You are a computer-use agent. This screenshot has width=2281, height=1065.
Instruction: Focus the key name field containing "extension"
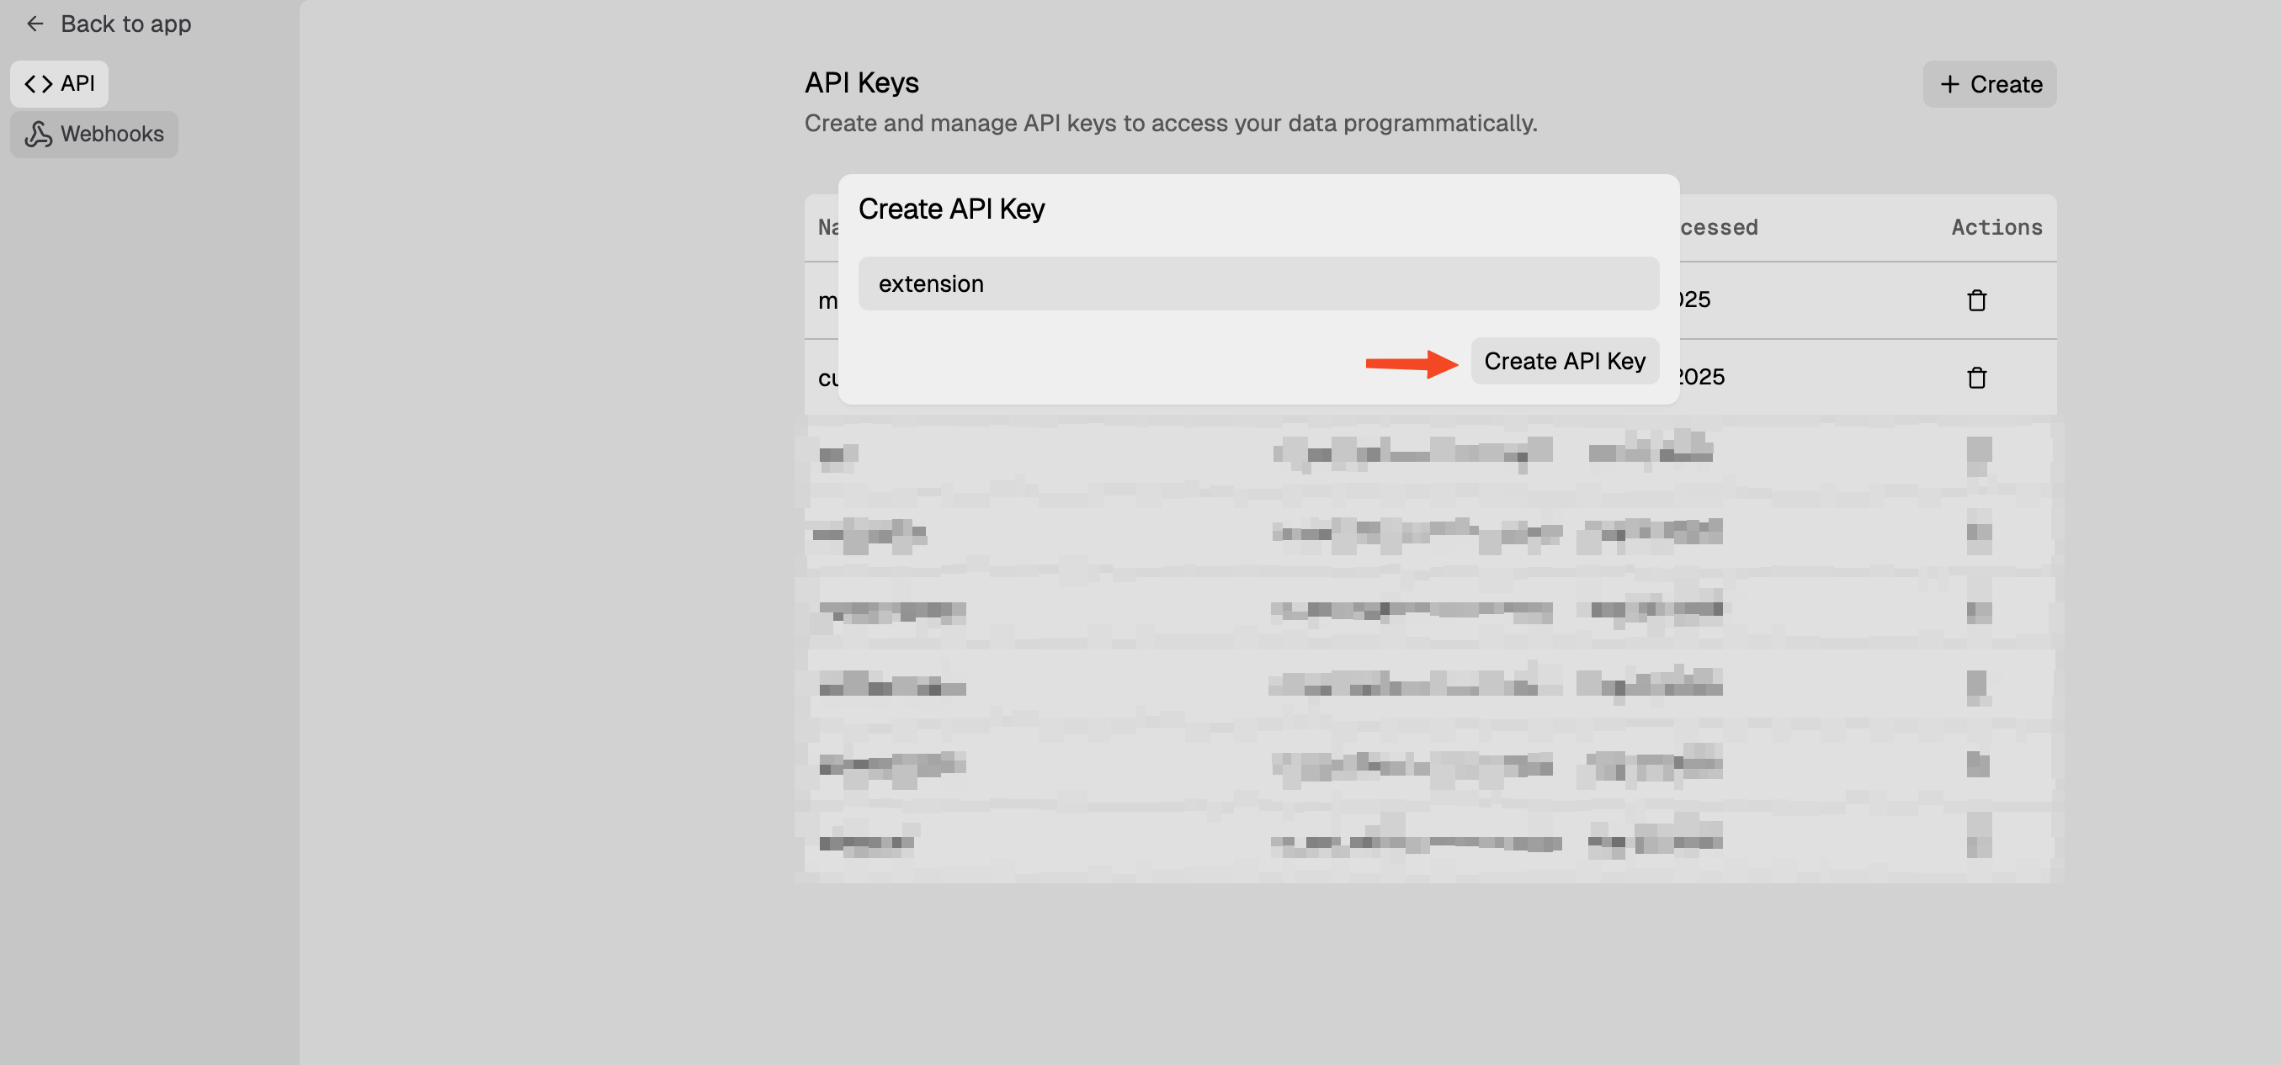(x=1257, y=284)
